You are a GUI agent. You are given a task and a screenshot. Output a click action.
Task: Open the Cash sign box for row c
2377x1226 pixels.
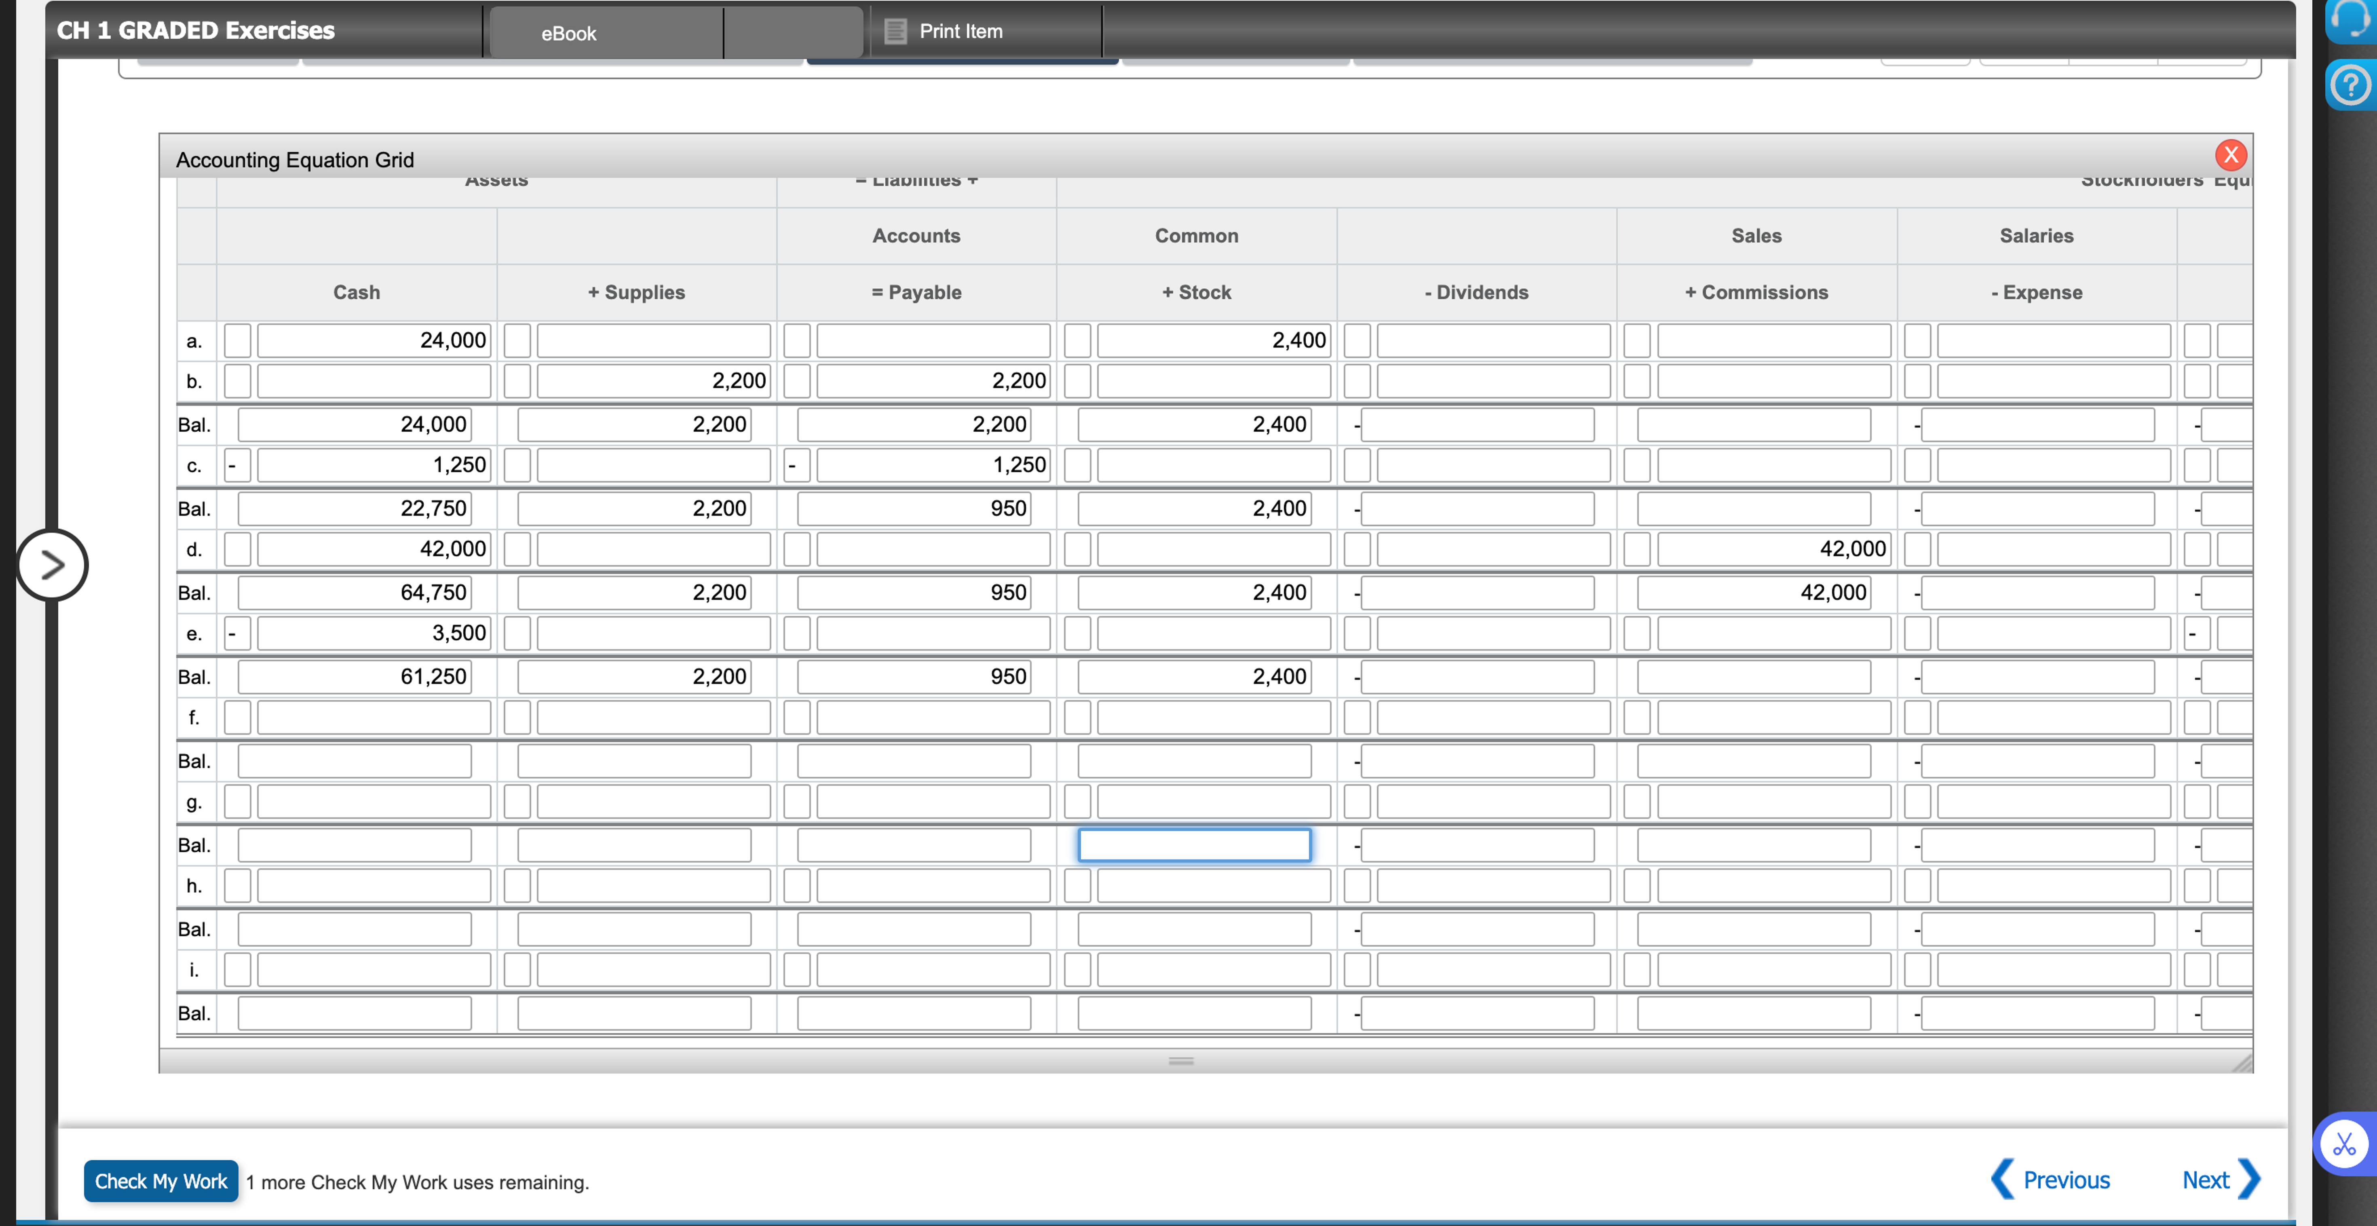(237, 465)
